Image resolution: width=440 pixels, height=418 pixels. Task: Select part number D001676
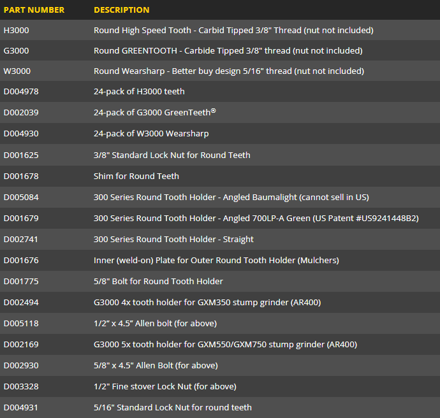21,260
